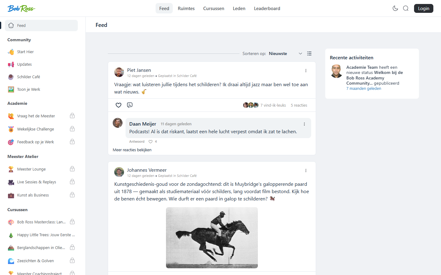Click lock icon beside Vraag het de Meester

[72, 116]
